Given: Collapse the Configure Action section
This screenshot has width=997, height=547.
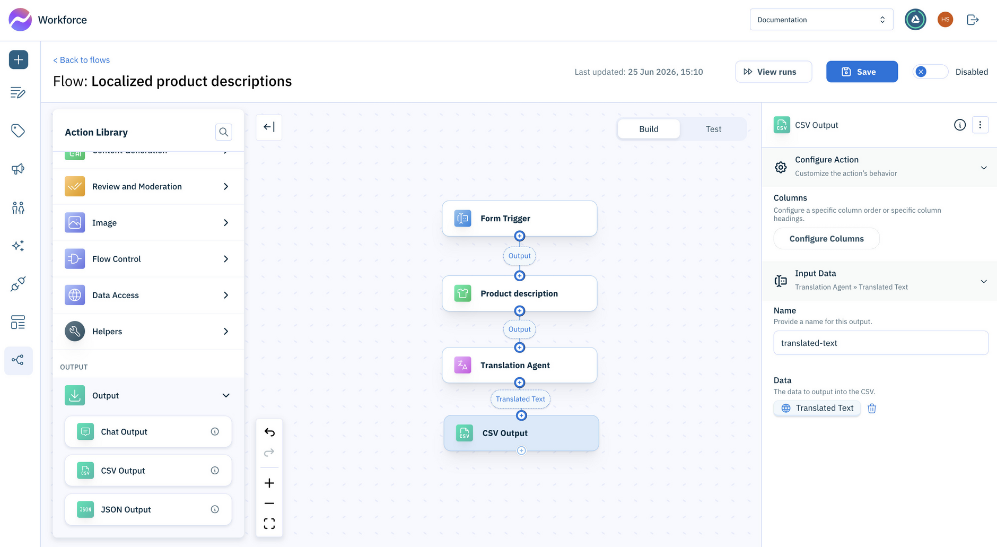Looking at the screenshot, I should [x=984, y=168].
